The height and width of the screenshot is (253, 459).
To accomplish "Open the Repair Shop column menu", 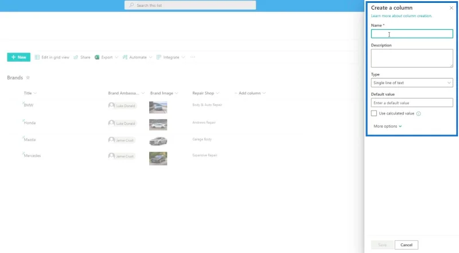I will pos(205,93).
